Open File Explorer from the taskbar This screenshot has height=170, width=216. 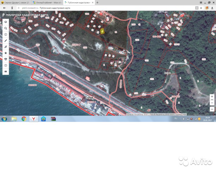[x=14, y=119]
